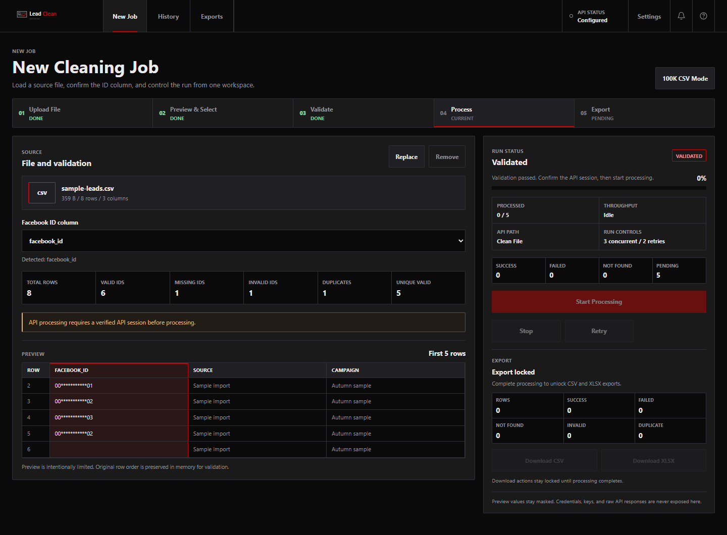The width and height of the screenshot is (727, 535).
Task: Click Autumn sample in row 6
Action: [x=351, y=449]
